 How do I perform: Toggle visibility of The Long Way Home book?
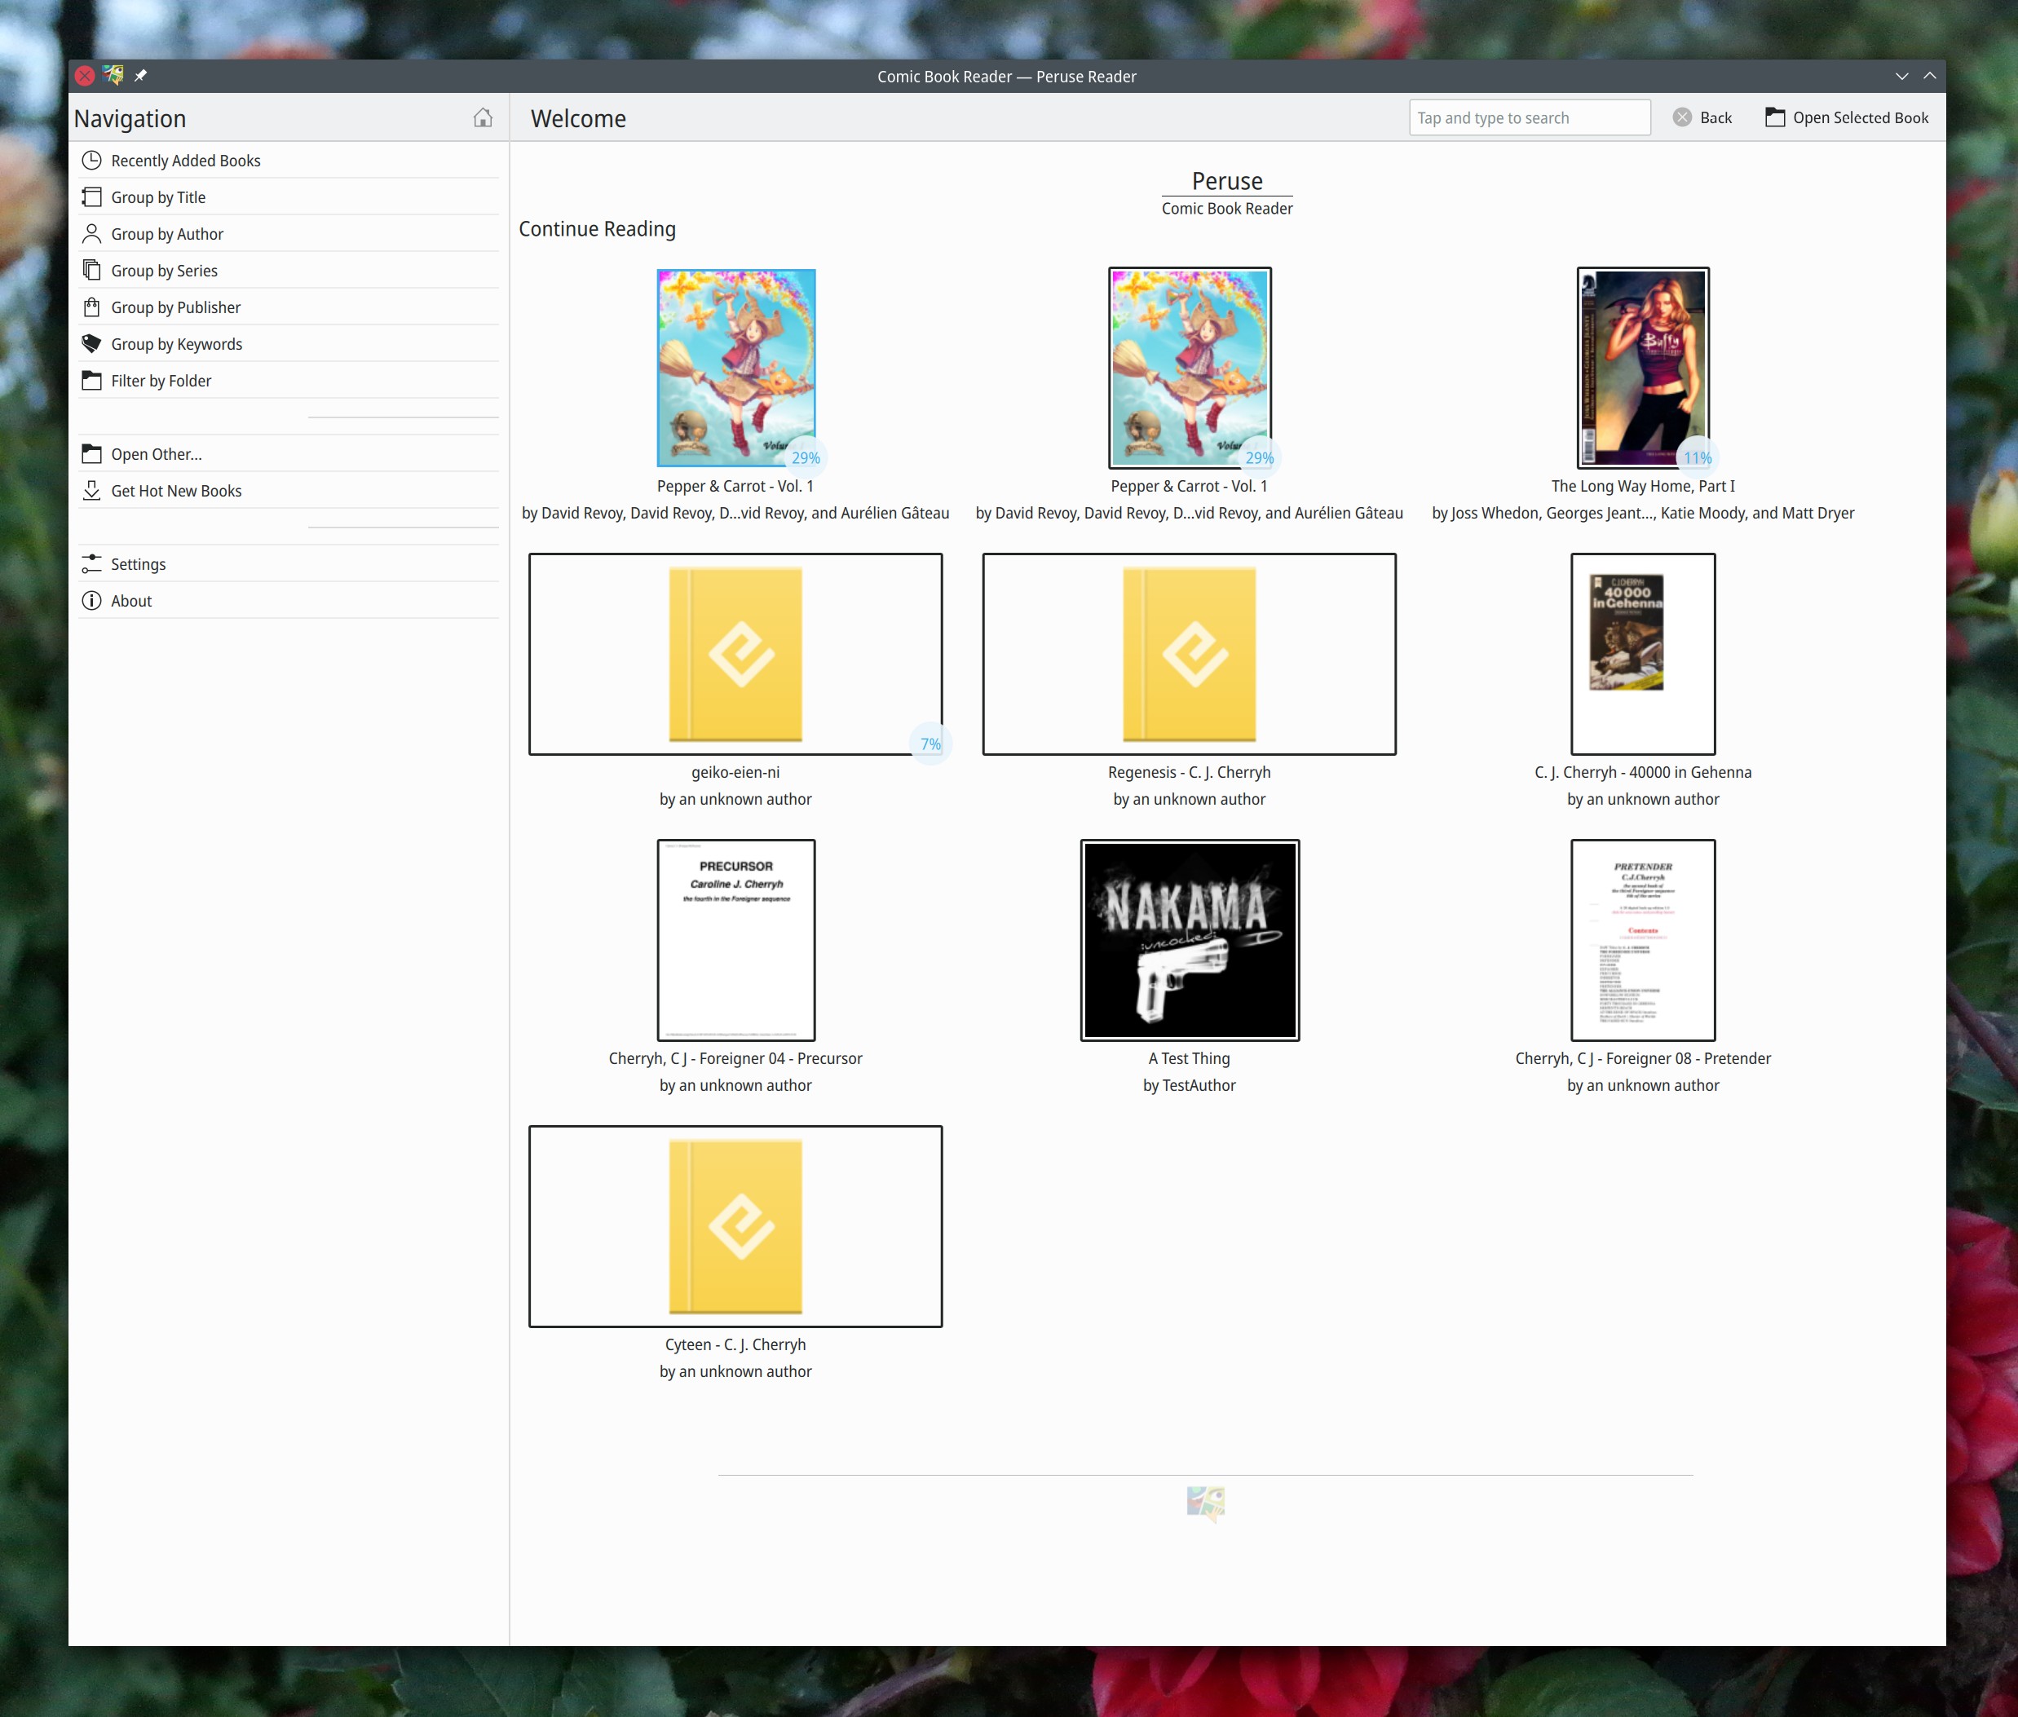pyautogui.click(x=1640, y=366)
